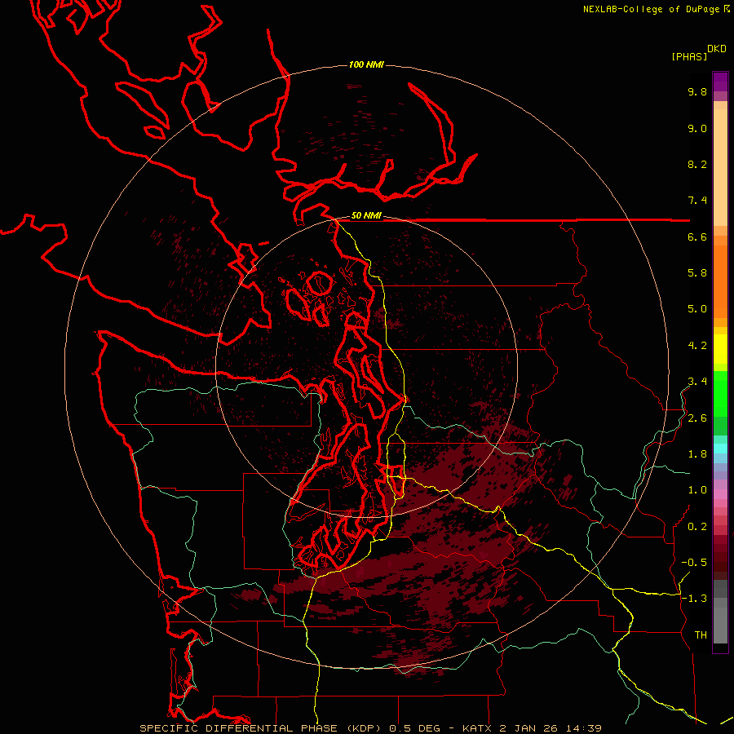Pick the bright orange color scale segment
The image size is (734, 734).
coord(720,282)
